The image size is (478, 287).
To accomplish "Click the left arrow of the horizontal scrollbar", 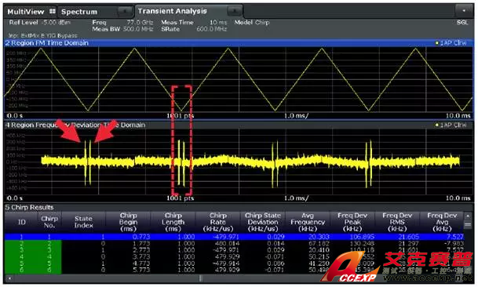I will [9, 278].
